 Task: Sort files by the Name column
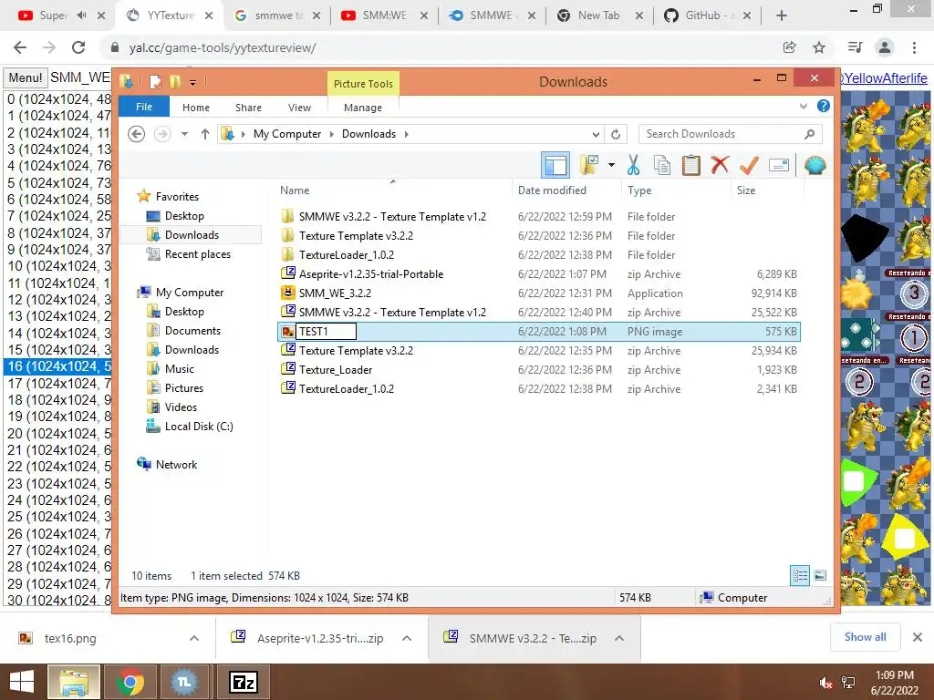click(x=295, y=190)
